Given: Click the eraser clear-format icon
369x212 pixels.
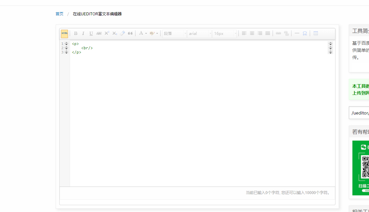Looking at the screenshot, I should pyautogui.click(x=122, y=33).
